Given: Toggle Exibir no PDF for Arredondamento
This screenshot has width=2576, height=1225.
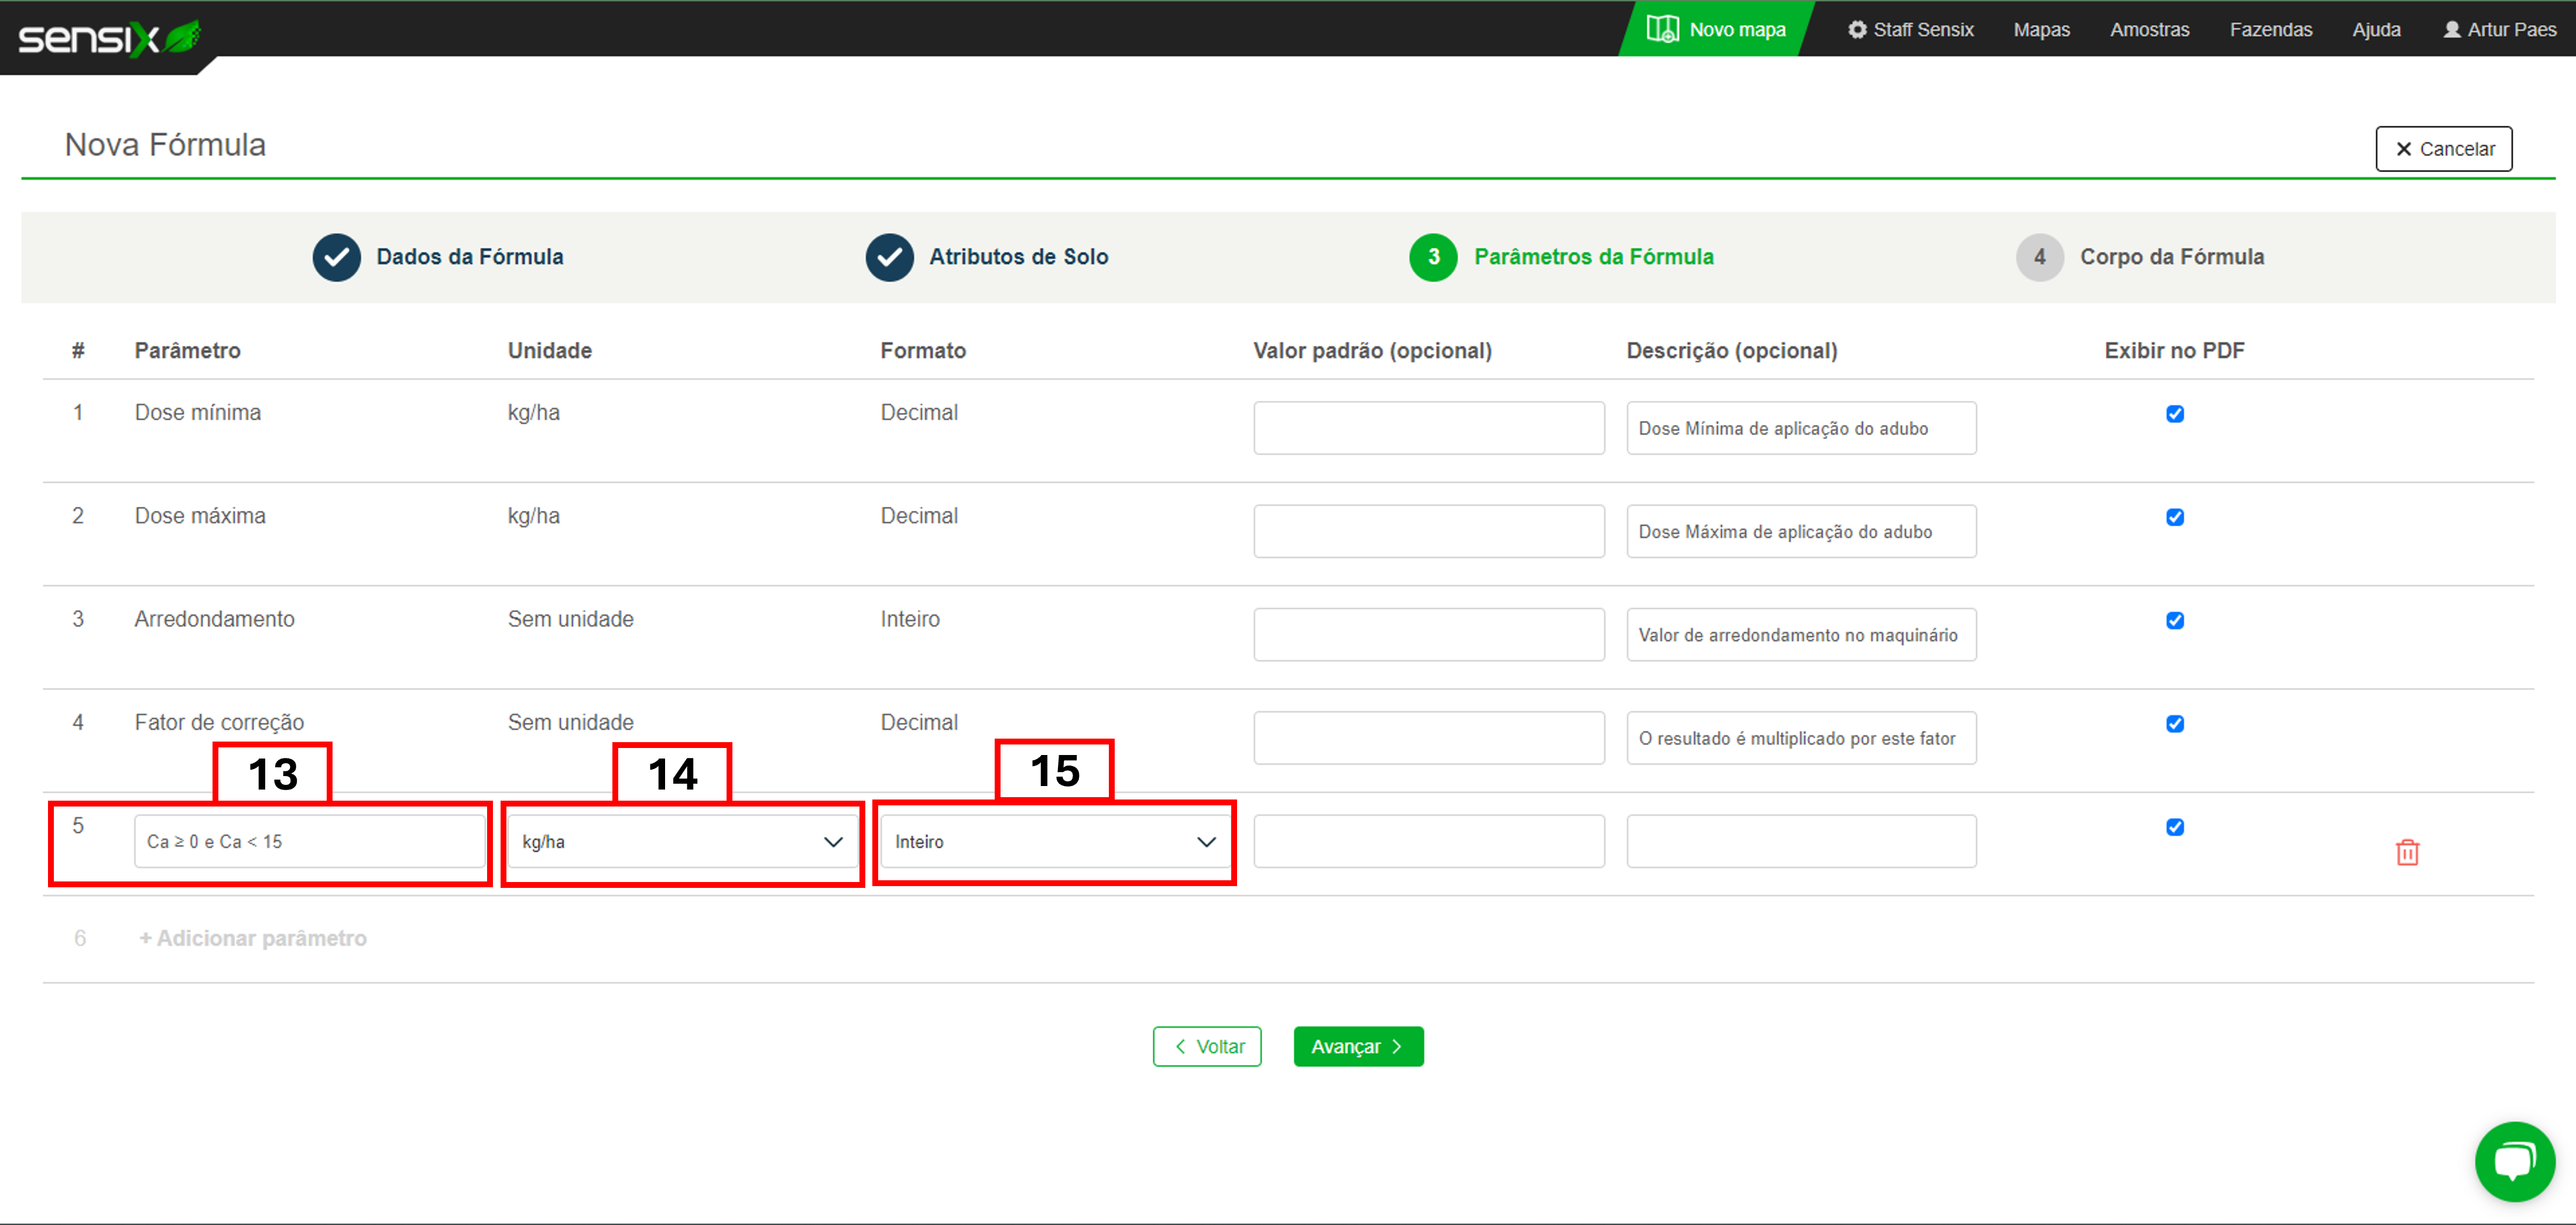Looking at the screenshot, I should pos(2174,620).
